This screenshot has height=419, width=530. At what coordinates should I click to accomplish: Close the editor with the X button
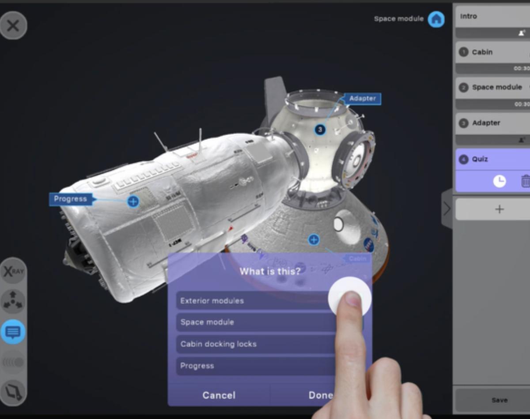pos(13,26)
